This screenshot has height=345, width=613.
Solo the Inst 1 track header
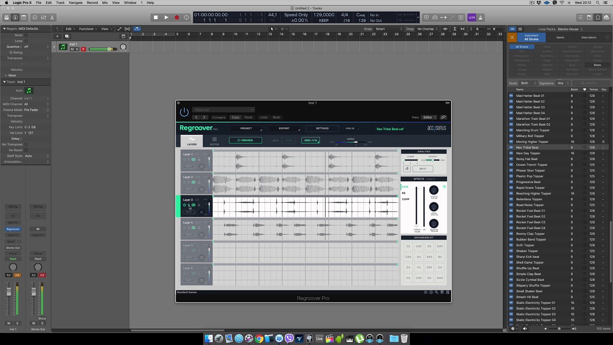pos(77,49)
